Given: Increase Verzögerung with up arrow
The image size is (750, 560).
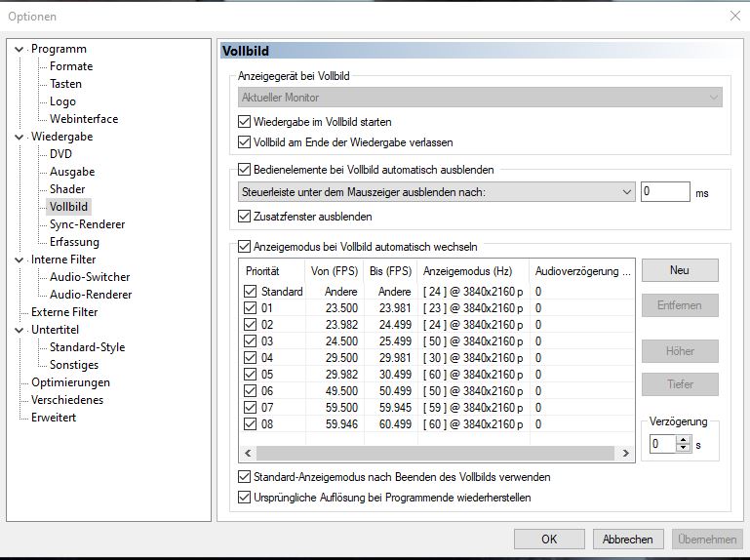Looking at the screenshot, I should pyautogui.click(x=684, y=439).
